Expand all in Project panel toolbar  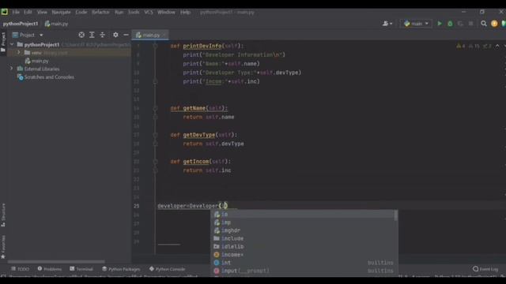[92, 35]
